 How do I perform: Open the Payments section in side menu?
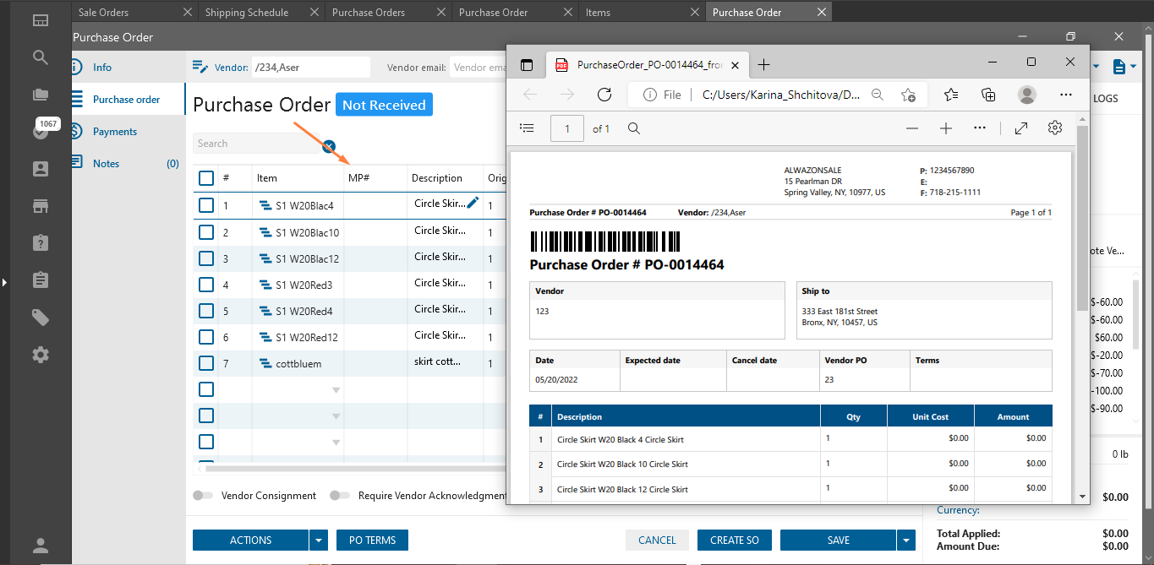pyautogui.click(x=115, y=132)
